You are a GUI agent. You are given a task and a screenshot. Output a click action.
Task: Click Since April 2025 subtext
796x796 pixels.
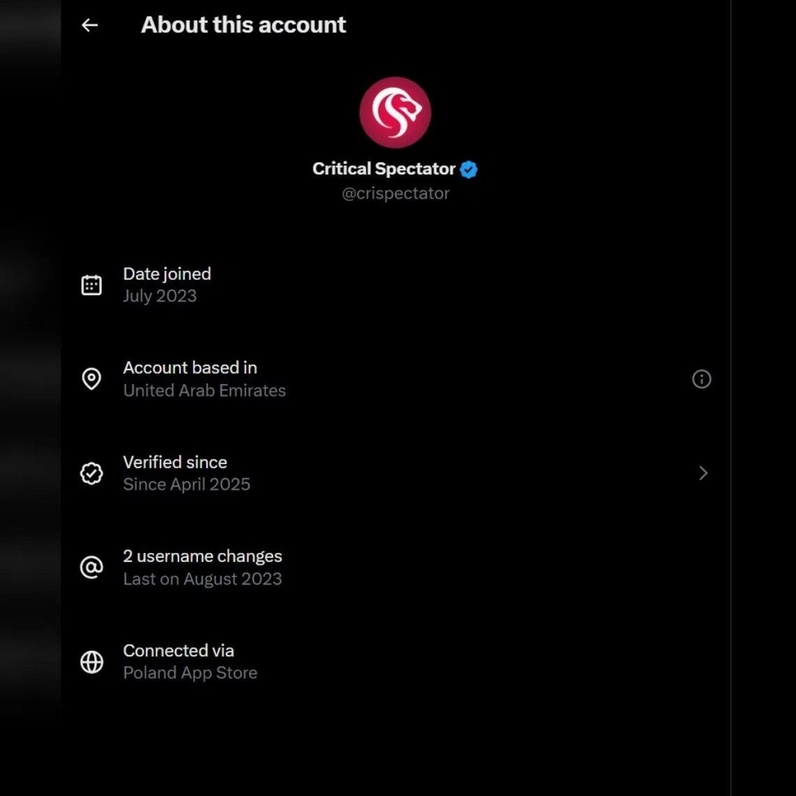tap(186, 484)
